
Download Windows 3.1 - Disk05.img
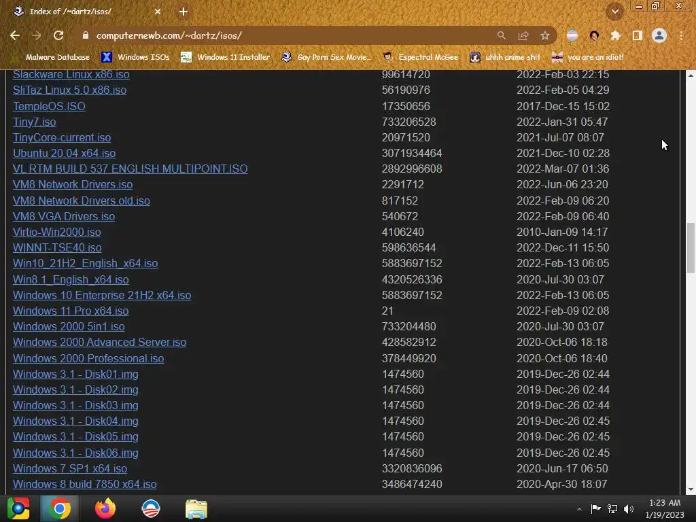tap(75, 437)
